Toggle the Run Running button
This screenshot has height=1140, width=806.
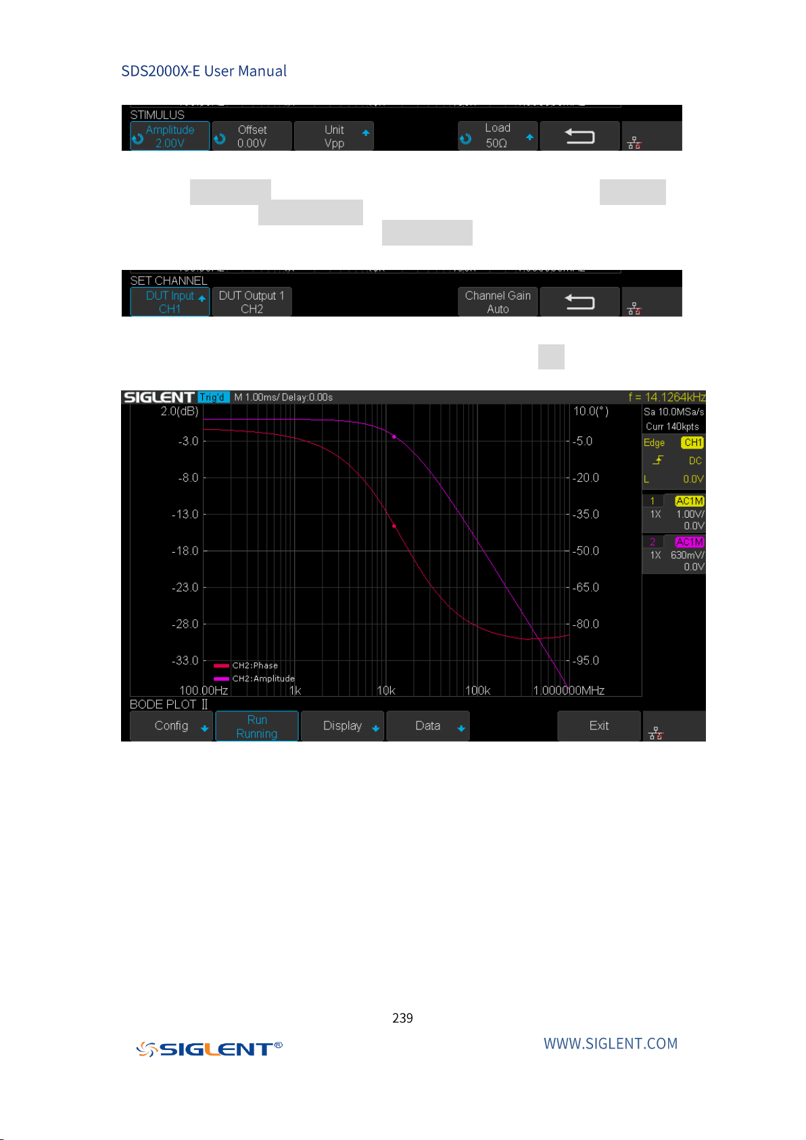coord(257,726)
